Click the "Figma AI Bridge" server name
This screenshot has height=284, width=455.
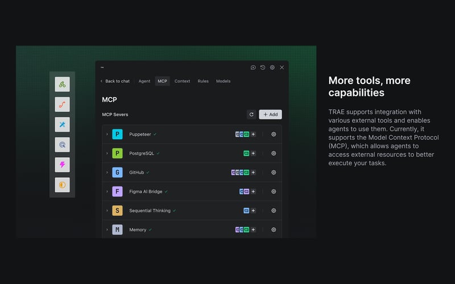pyautogui.click(x=146, y=191)
